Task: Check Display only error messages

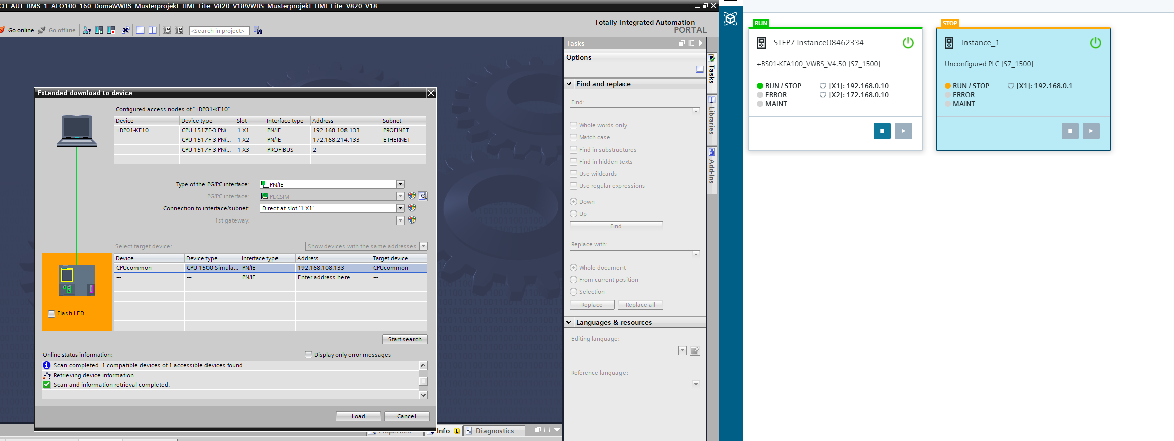Action: click(309, 355)
